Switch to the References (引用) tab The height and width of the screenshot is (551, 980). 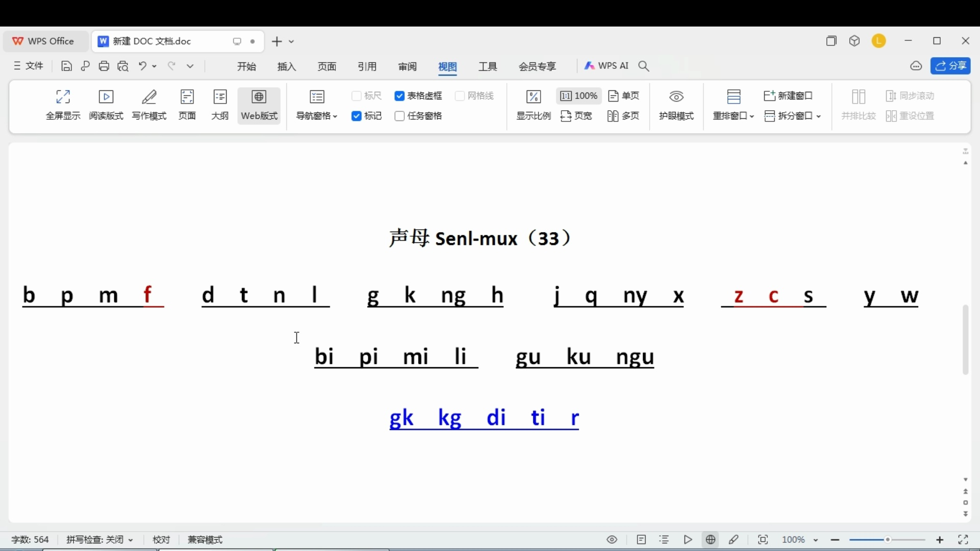tap(367, 67)
